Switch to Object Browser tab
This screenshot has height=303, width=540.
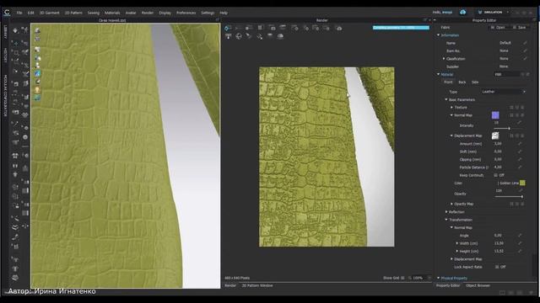coord(478,285)
